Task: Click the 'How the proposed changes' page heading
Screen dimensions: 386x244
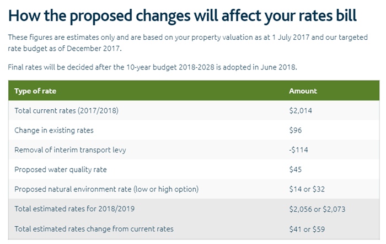Action: (183, 15)
